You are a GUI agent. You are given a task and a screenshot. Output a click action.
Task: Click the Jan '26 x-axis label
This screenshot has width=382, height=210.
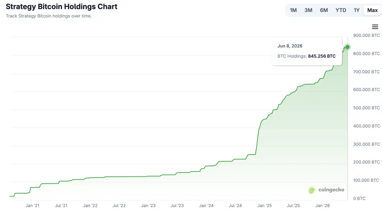click(323, 206)
